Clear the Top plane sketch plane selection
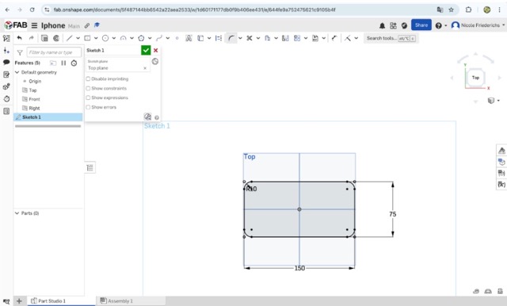507x306 pixels. (x=145, y=68)
